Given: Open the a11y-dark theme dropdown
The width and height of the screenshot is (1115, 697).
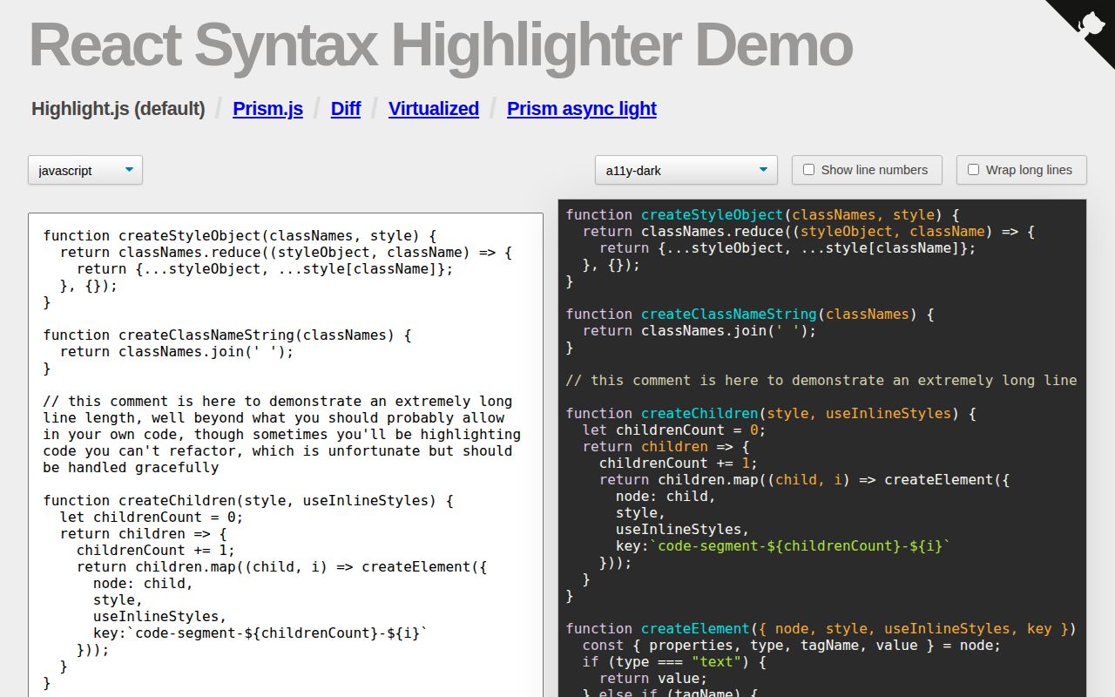Looking at the screenshot, I should [686, 170].
